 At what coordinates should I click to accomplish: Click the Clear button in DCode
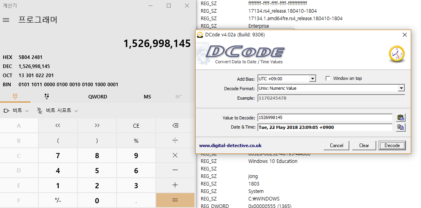click(x=364, y=146)
